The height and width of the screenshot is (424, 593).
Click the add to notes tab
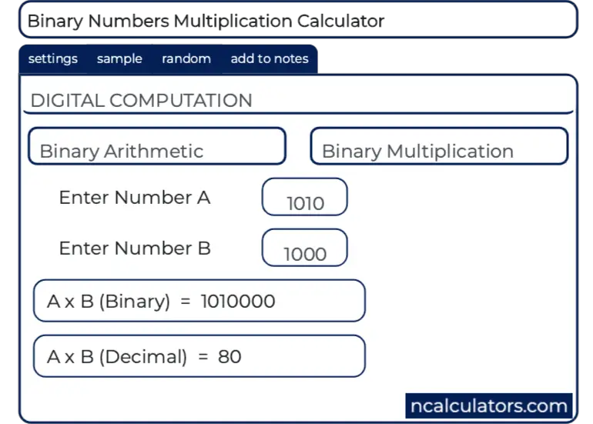(269, 59)
